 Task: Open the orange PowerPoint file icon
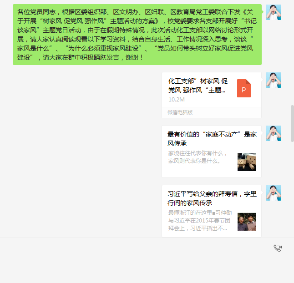244,88
